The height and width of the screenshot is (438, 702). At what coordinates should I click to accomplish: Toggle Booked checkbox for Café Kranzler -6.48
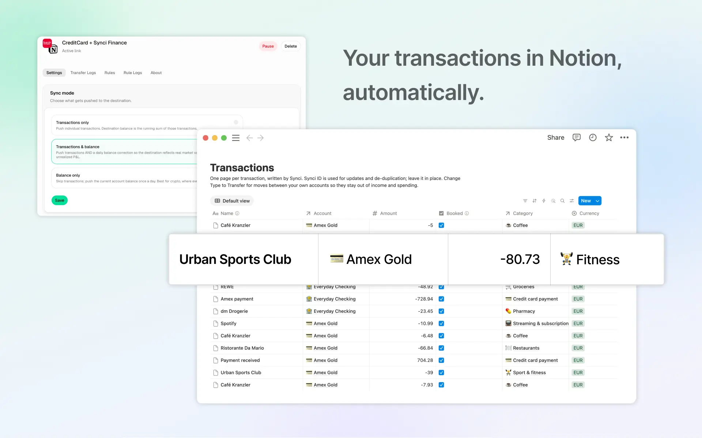click(x=441, y=336)
